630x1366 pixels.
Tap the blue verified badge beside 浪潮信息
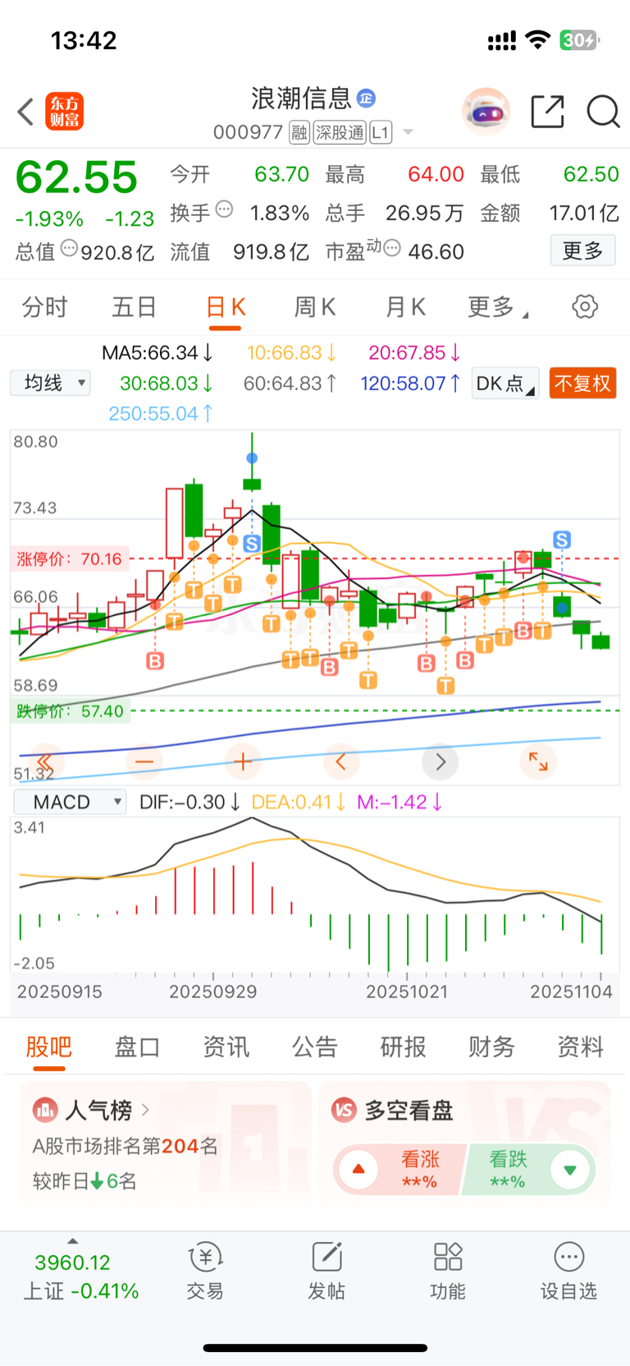click(x=366, y=99)
